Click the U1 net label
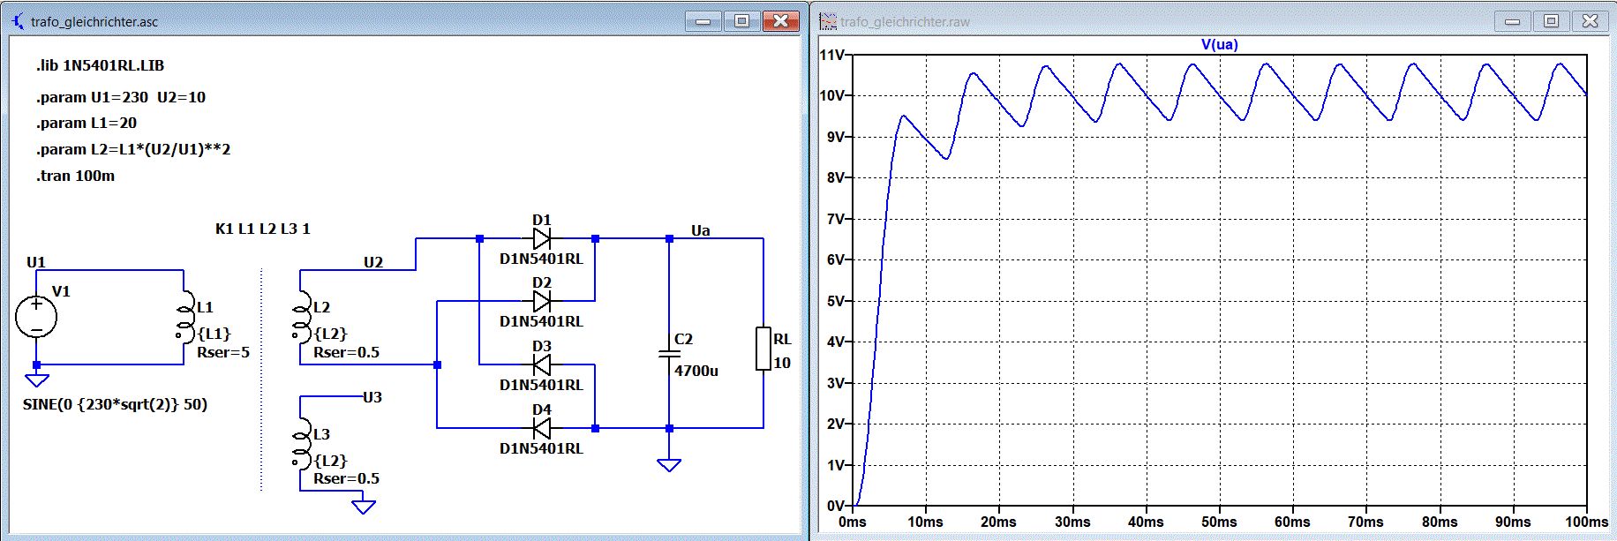 pos(36,262)
